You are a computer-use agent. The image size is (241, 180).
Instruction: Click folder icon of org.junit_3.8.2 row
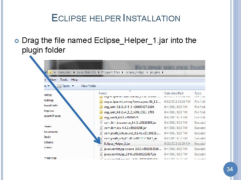101,107
